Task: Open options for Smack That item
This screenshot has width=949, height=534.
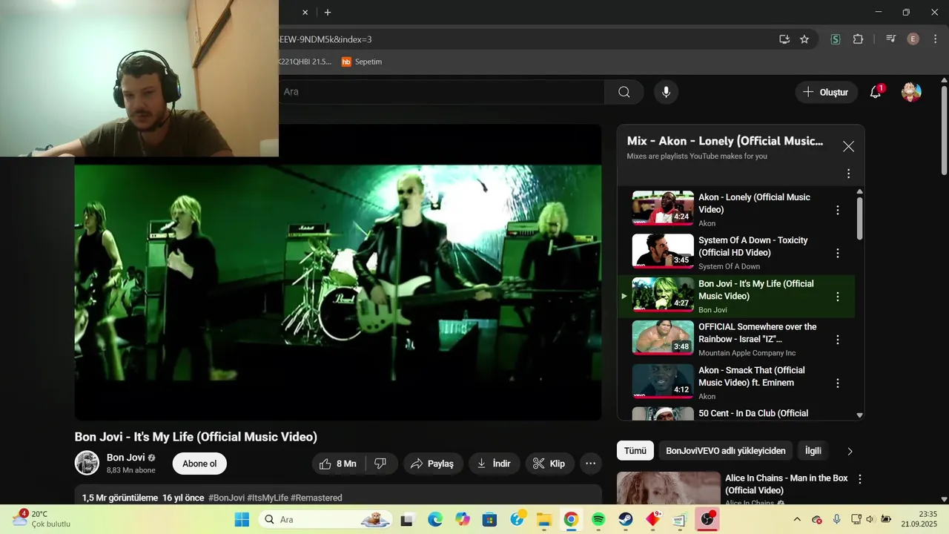Action: pyautogui.click(x=838, y=383)
